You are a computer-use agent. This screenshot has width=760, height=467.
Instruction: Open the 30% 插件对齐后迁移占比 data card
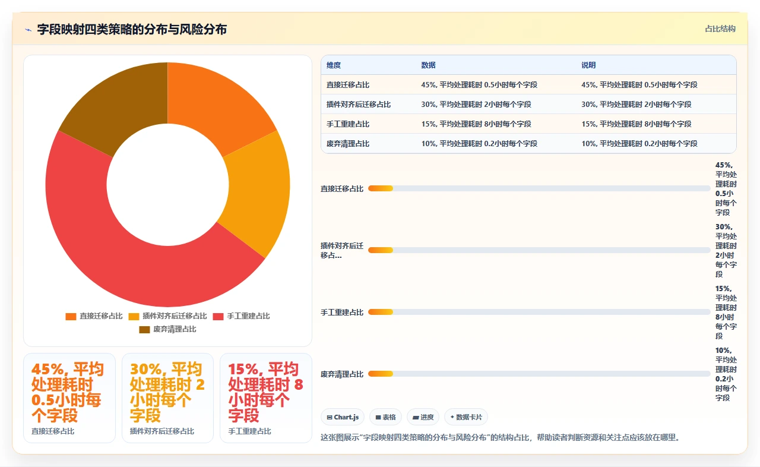(167, 398)
